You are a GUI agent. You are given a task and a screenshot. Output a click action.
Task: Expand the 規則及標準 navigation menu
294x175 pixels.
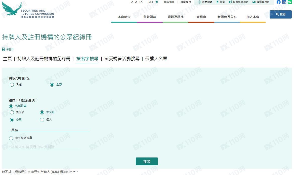click(x=176, y=17)
